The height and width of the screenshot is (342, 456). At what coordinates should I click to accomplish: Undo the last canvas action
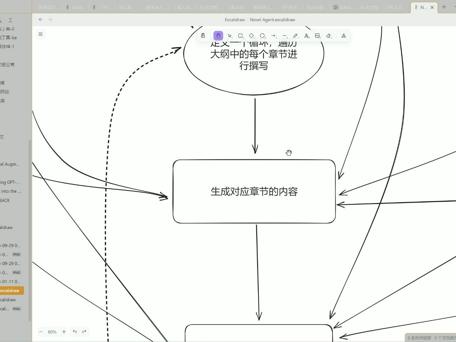(75, 332)
